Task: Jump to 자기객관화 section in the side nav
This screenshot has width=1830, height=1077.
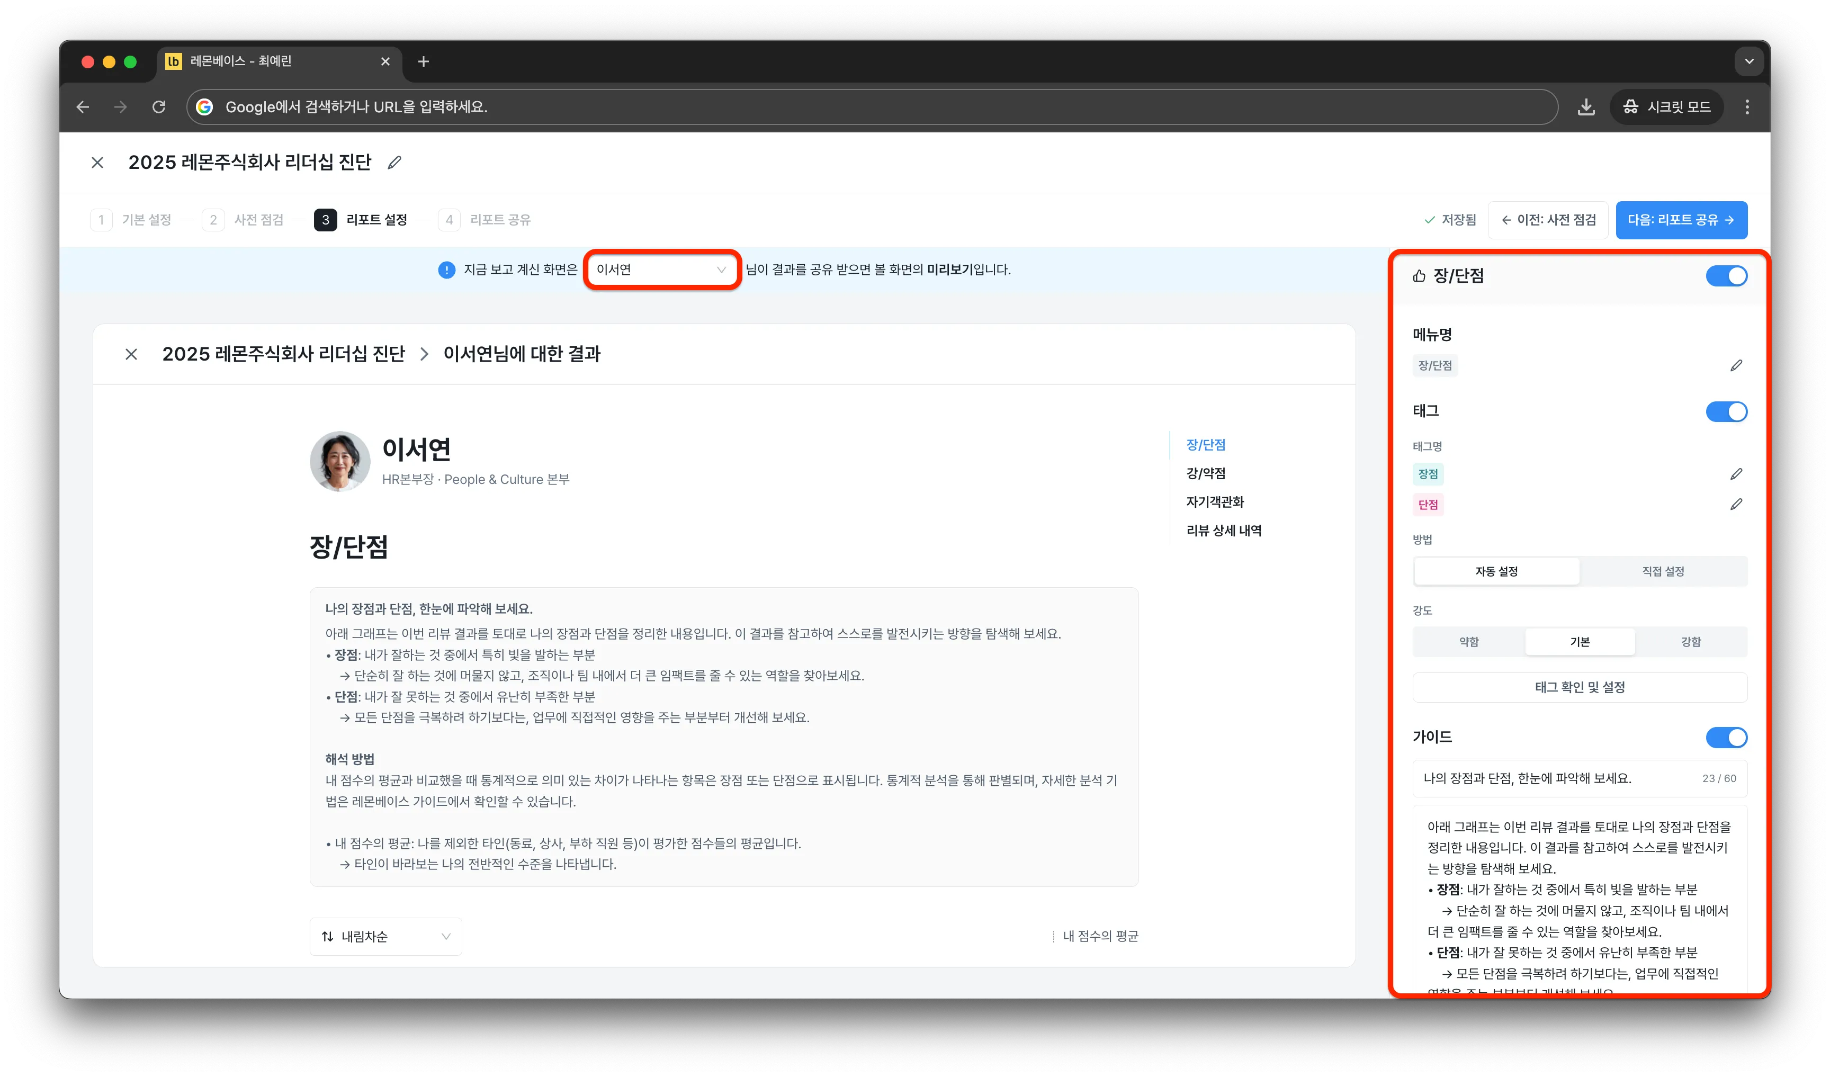Action: point(1214,502)
